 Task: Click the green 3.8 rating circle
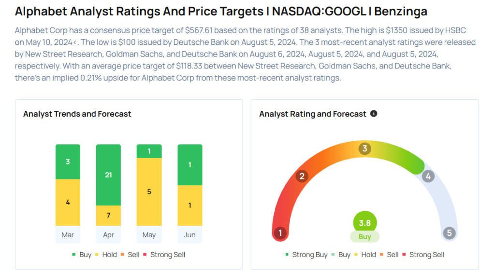point(364,223)
